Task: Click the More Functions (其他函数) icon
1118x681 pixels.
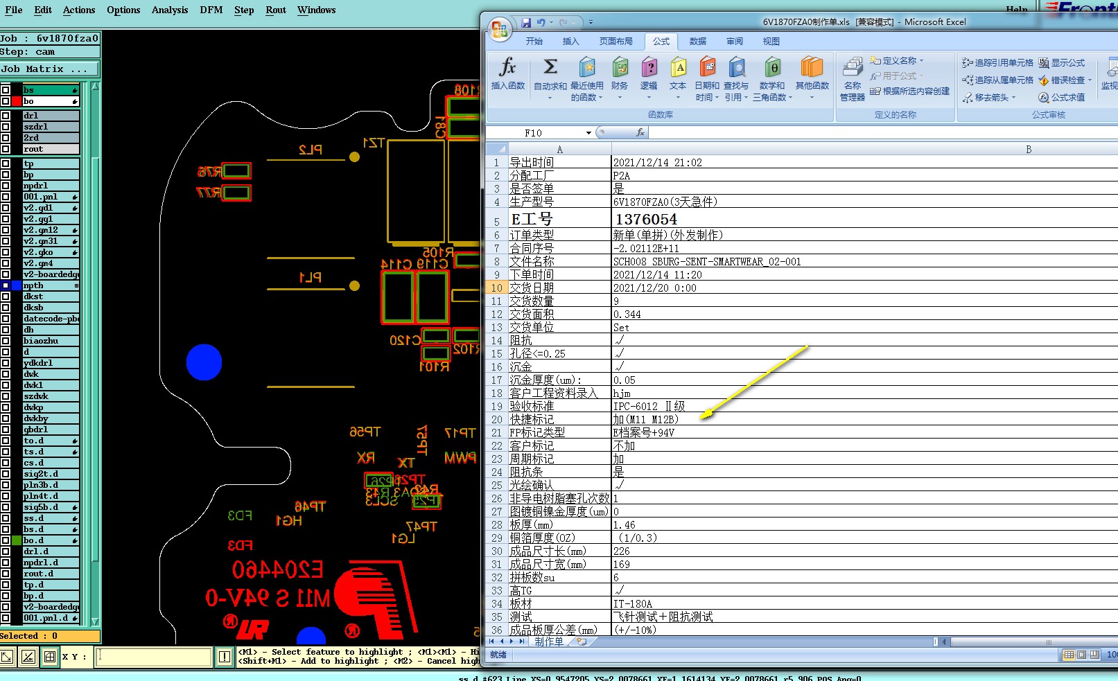Action: click(812, 67)
